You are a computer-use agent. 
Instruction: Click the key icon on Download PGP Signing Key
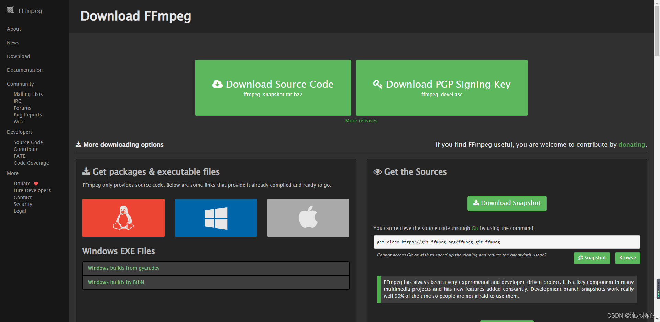tap(377, 84)
